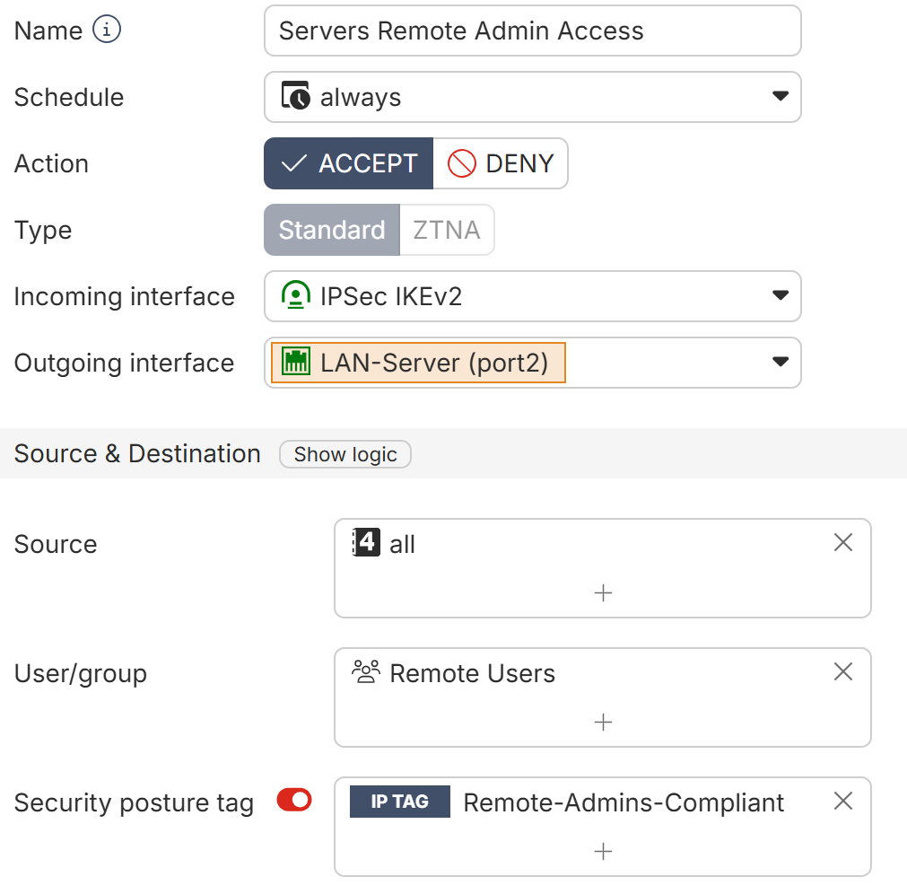Click the DENY prohibited-circle icon

462,163
